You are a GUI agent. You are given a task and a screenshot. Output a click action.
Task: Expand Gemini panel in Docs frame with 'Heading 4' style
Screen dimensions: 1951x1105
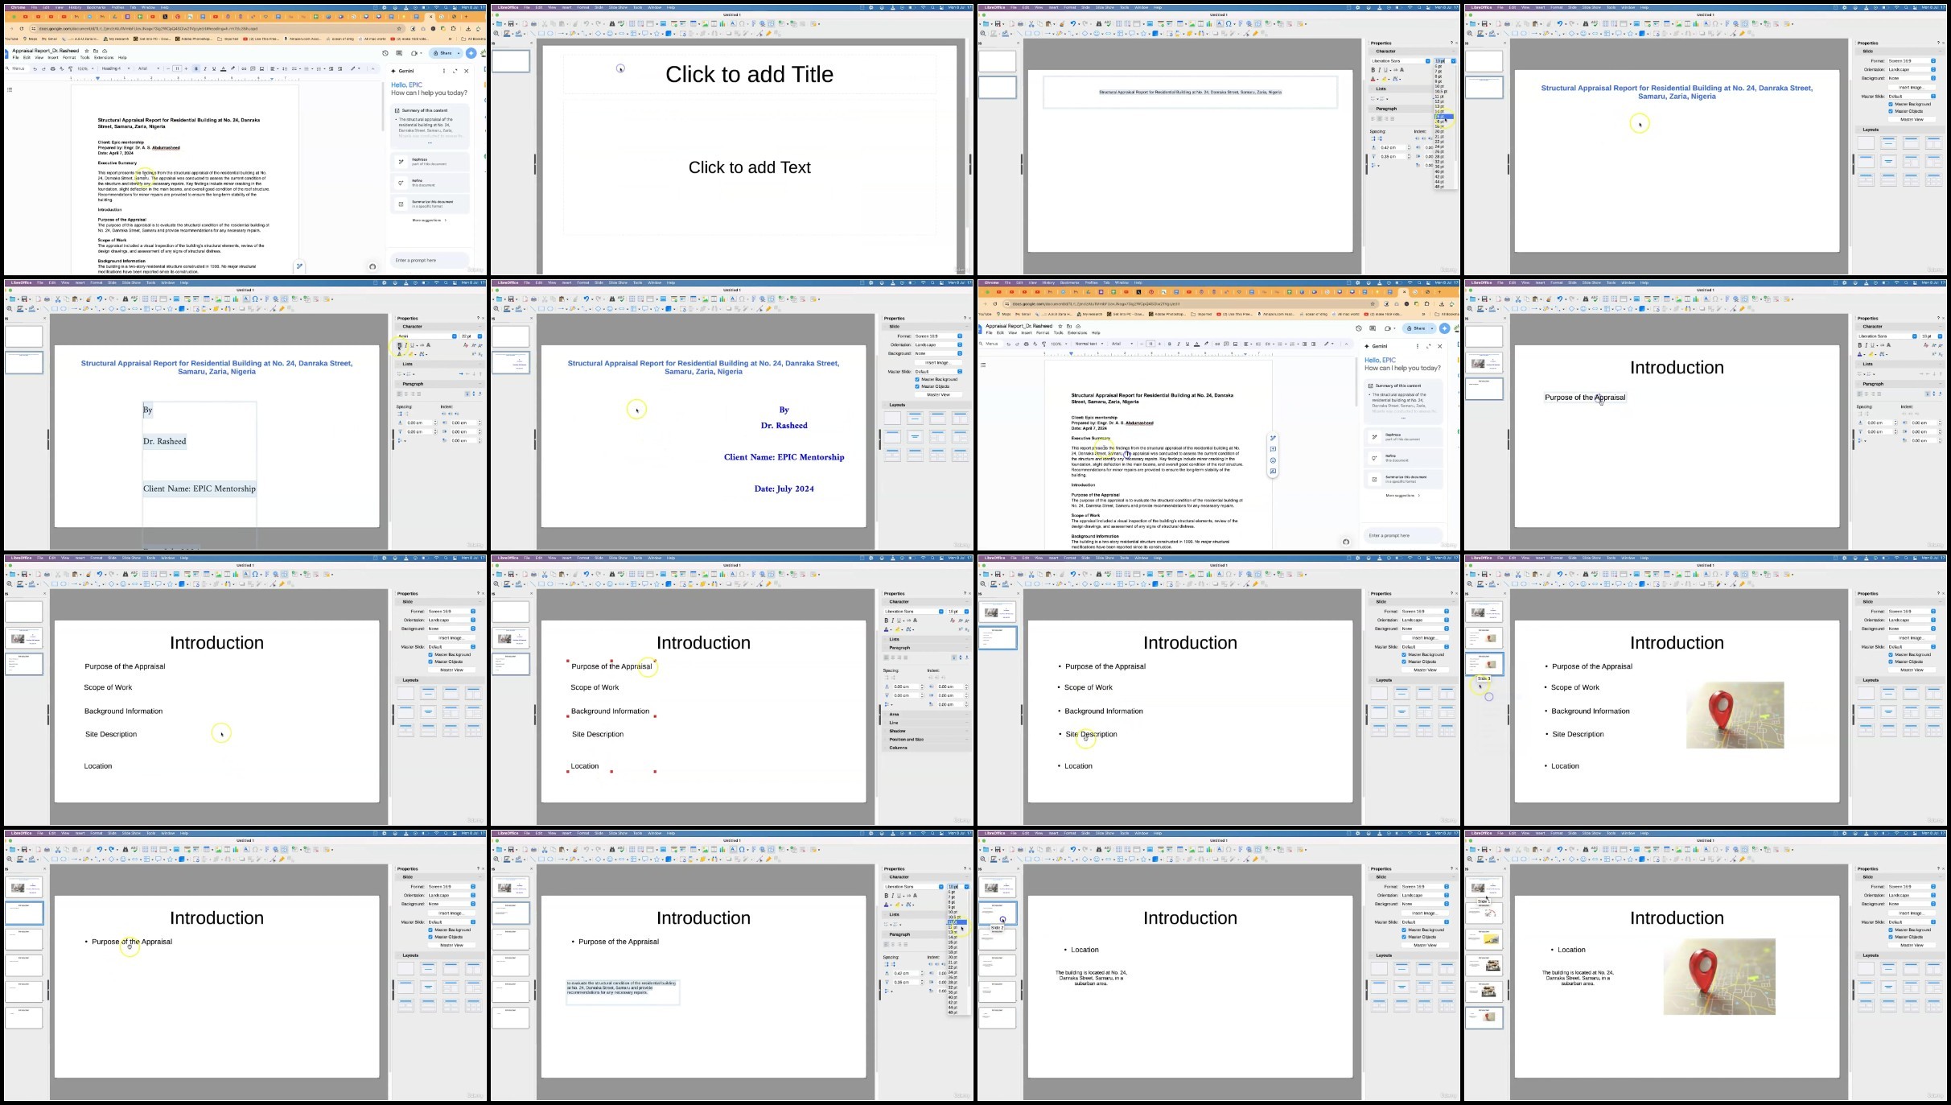455,71
